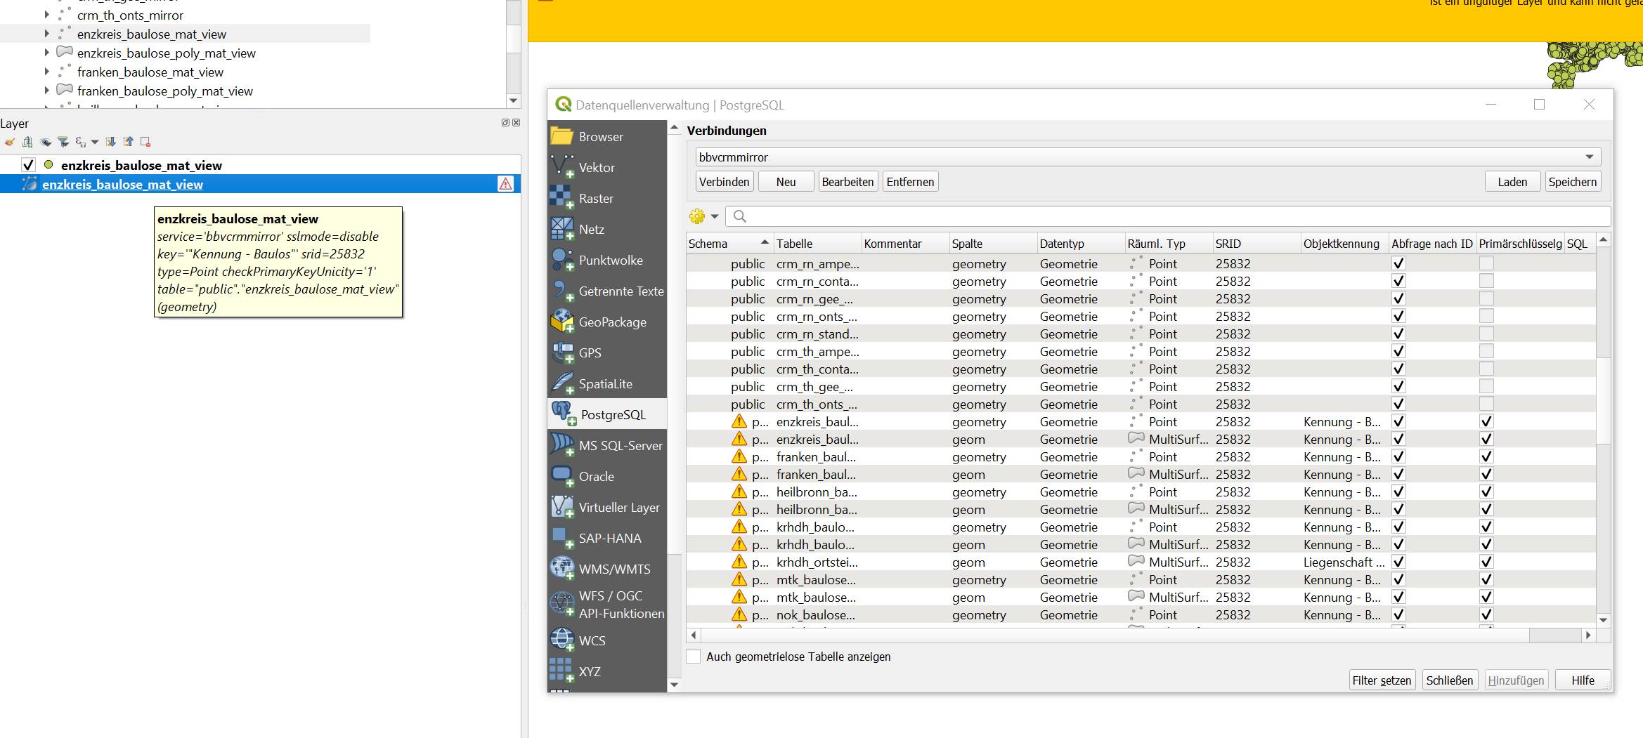The image size is (1643, 738).
Task: Click the connection settings gear icon
Action: coord(697,216)
